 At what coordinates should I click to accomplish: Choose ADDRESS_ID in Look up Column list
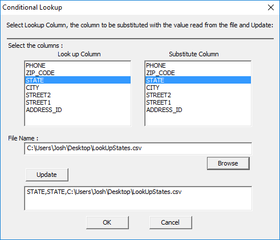(78, 110)
